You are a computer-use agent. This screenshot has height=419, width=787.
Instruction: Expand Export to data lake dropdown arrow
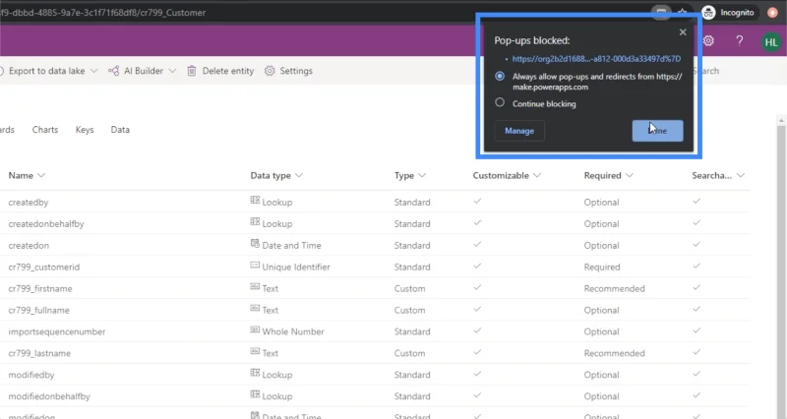(x=93, y=71)
